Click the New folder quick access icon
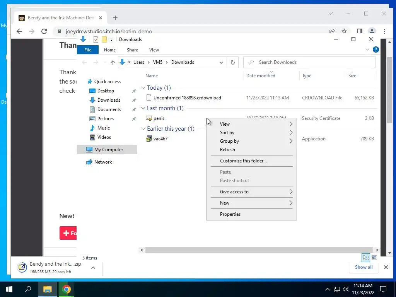Image resolution: width=396 pixels, height=297 pixels. (x=104, y=39)
